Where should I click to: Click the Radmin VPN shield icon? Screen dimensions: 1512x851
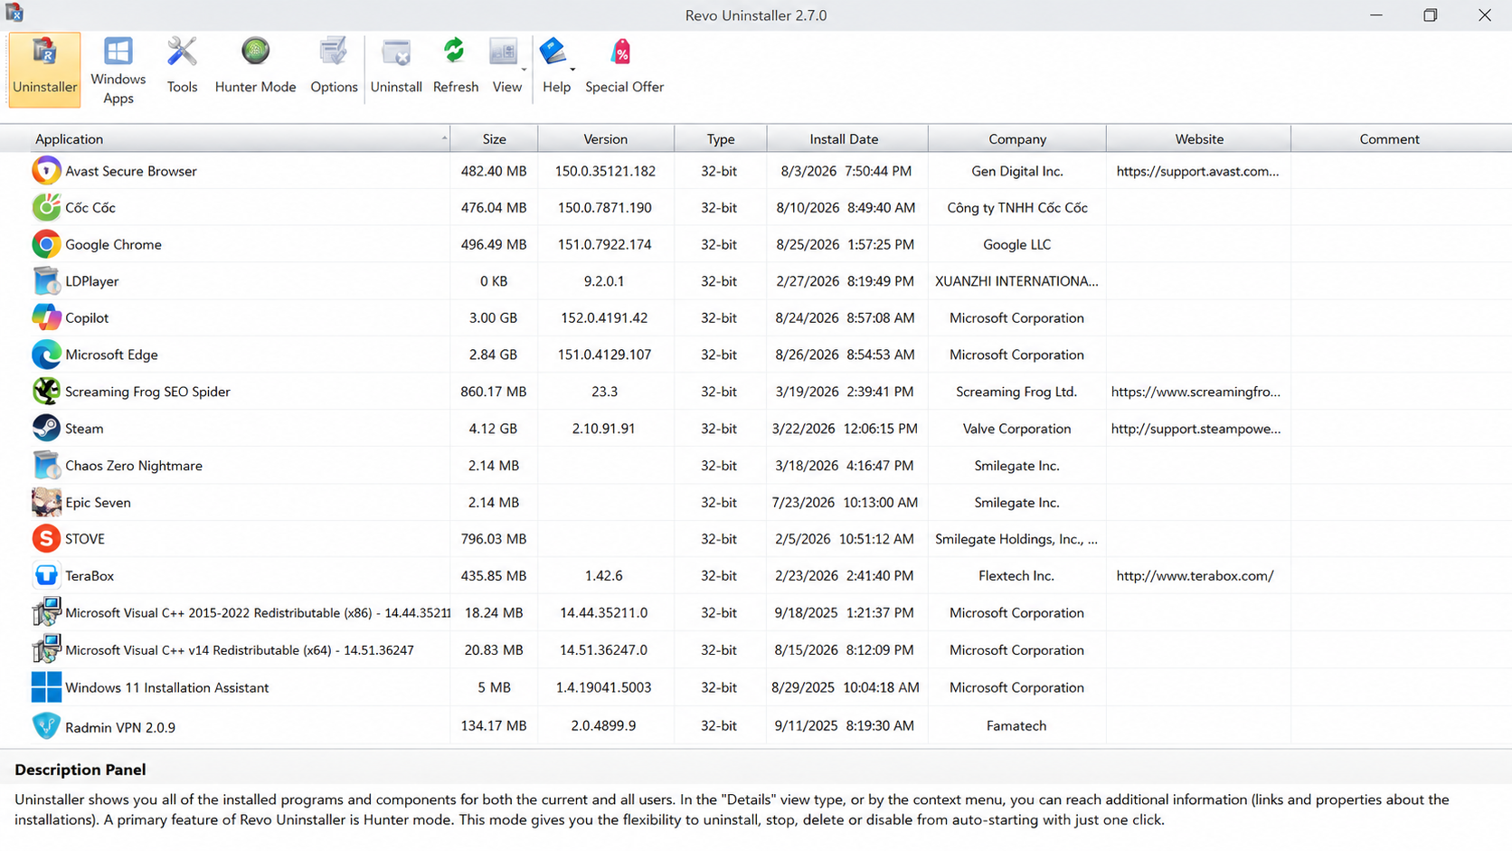[x=46, y=725]
